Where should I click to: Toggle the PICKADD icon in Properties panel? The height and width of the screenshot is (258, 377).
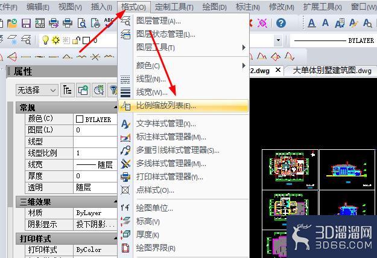[x=67, y=91]
